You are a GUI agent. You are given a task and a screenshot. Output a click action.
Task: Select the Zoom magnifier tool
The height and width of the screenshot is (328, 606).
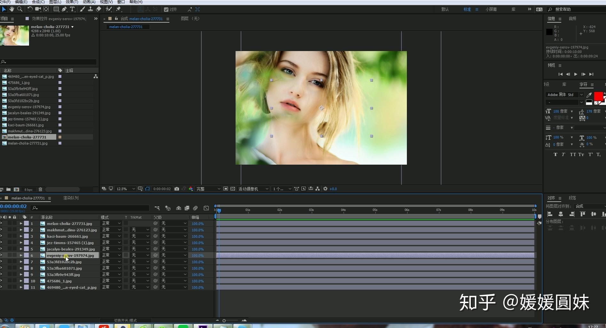20,9
